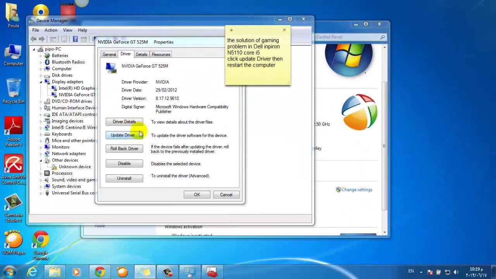Screen dimensions: 496x279
Task: Select NVIDIA GeForce GT entry in tree
Action: pos(77,95)
